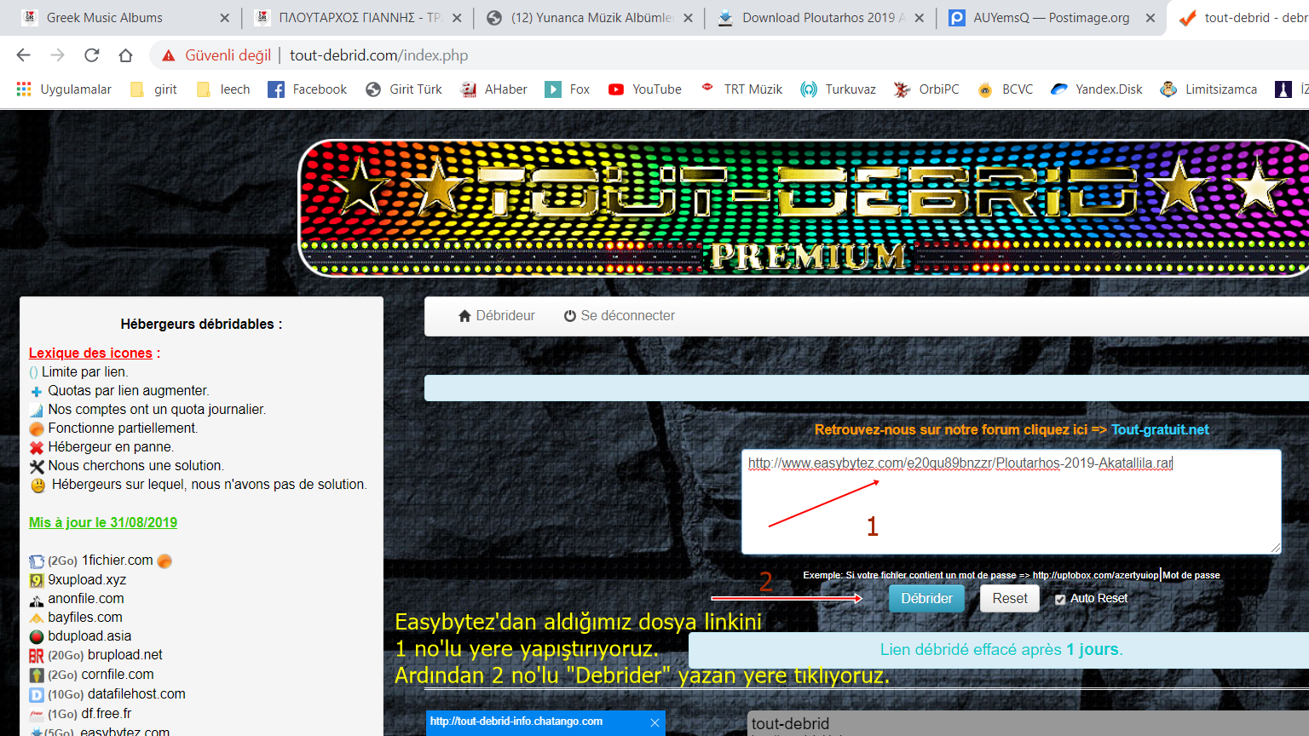Open the Fox bookmark
The width and height of the screenshot is (1309, 736).
click(568, 89)
